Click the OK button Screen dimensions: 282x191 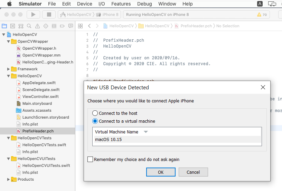tap(161, 172)
